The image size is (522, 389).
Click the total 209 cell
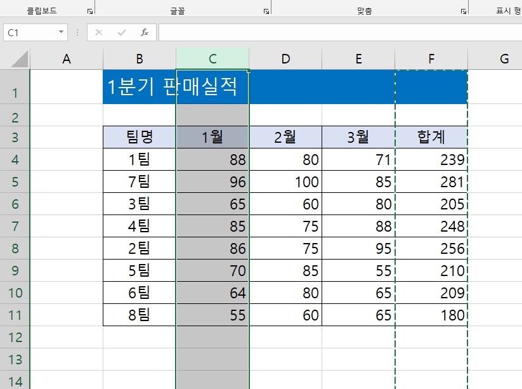point(431,293)
